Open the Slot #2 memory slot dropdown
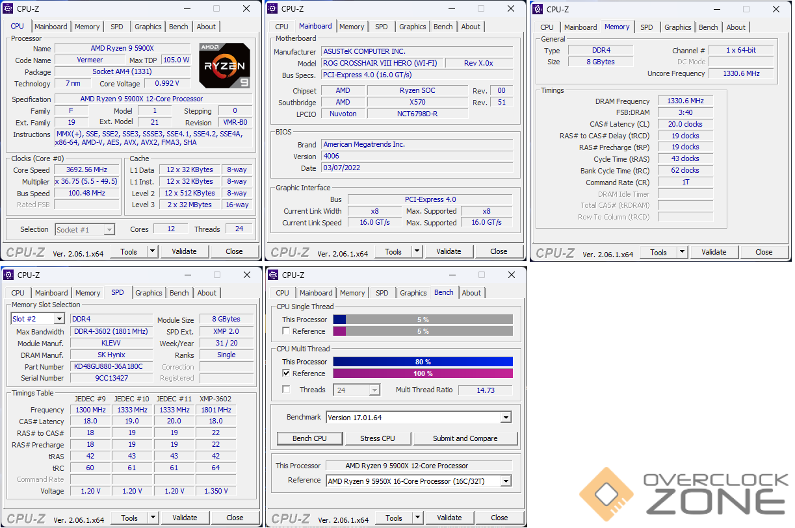This screenshot has width=795, height=528. pyautogui.click(x=59, y=319)
